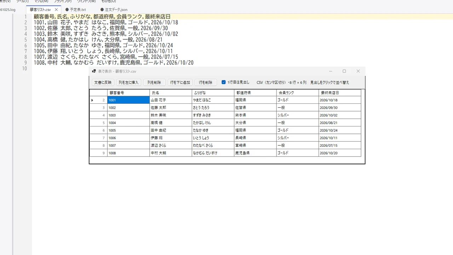Screen dimensions: 453x255
Task: Select cell 大分県 in table
Action: pos(255,123)
